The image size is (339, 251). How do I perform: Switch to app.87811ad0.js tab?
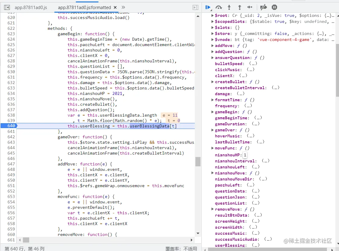[x=31, y=7]
